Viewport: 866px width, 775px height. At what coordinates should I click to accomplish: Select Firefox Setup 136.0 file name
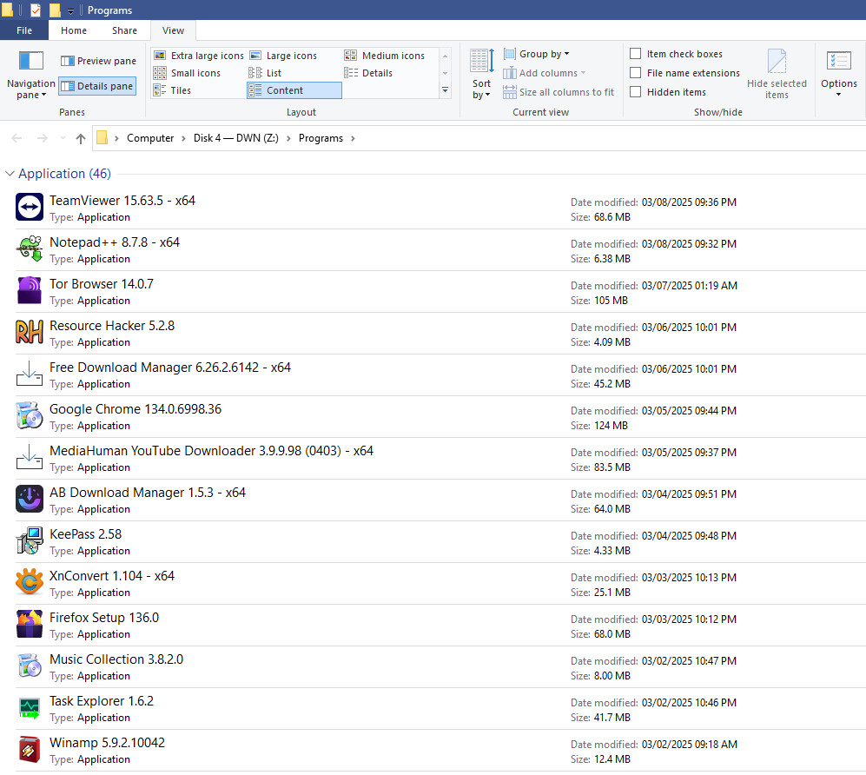click(x=104, y=618)
